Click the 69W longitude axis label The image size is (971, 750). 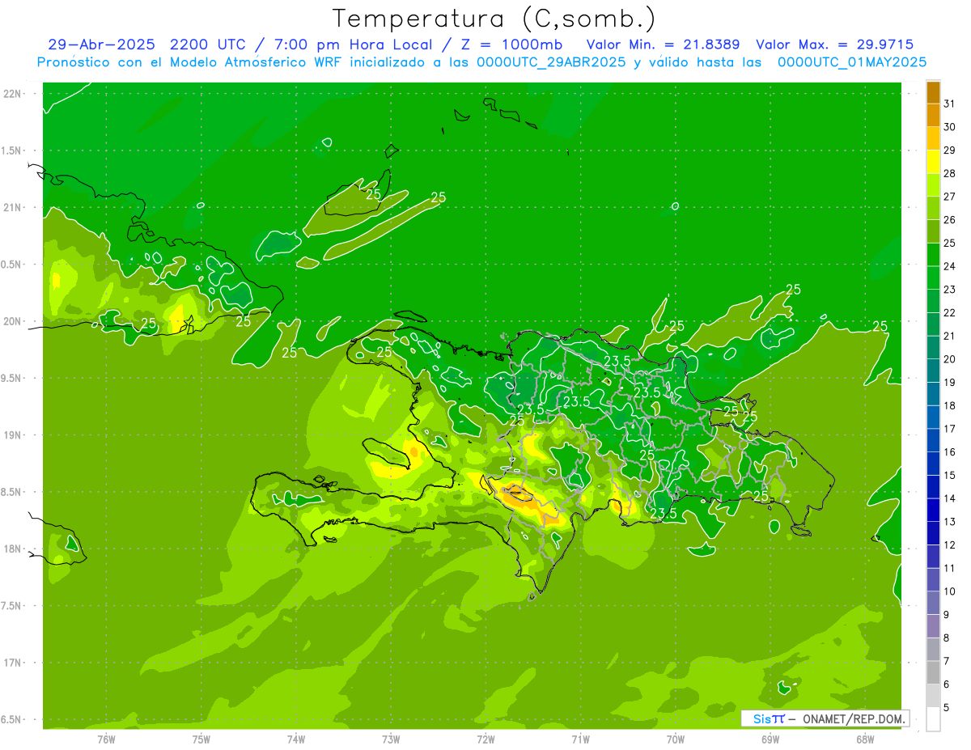[x=770, y=739]
